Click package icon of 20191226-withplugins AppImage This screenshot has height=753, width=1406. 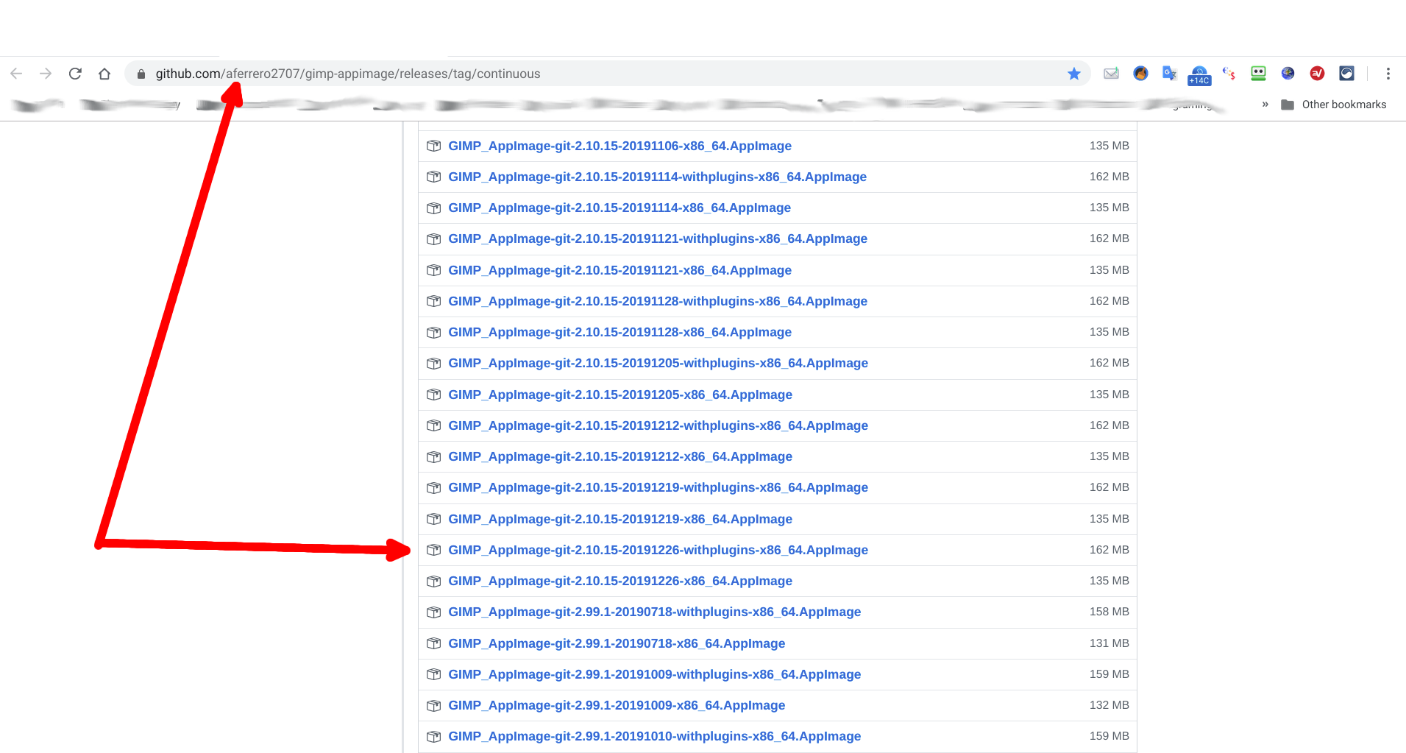434,550
